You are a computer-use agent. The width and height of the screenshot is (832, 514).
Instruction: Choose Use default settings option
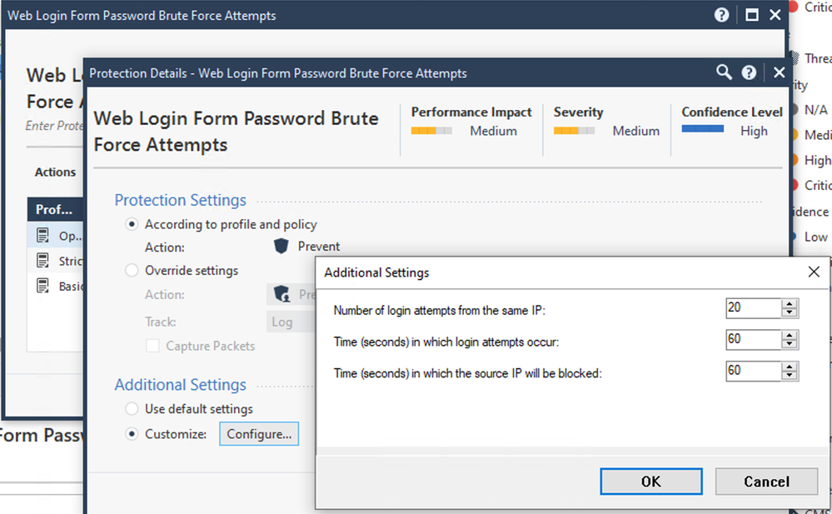[x=132, y=409]
